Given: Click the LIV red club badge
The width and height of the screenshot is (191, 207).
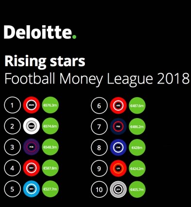Looking at the screenshot, I should pos(118,169).
